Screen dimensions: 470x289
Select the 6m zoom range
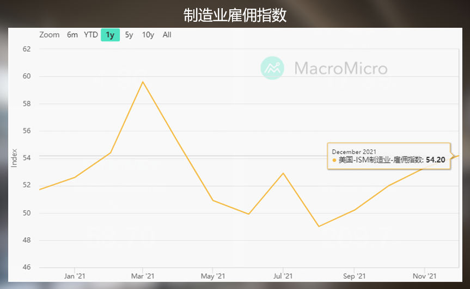(72, 35)
